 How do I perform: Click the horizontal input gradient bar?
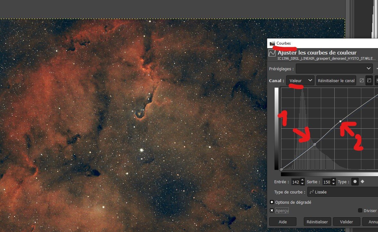tap(329, 174)
